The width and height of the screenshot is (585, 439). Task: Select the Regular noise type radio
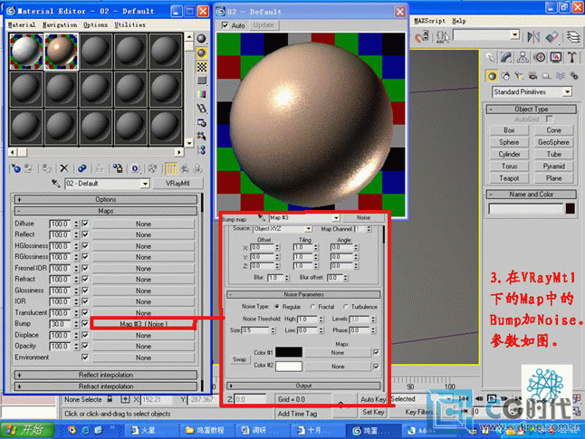pos(277,307)
